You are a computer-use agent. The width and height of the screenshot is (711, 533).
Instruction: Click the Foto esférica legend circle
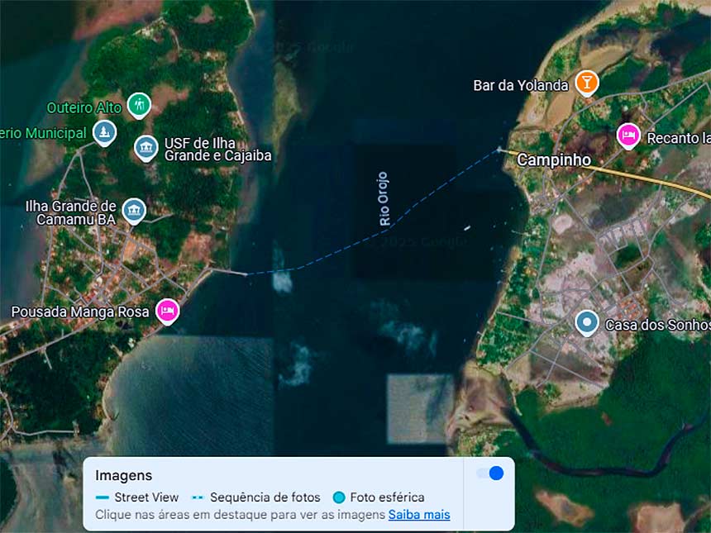point(339,497)
